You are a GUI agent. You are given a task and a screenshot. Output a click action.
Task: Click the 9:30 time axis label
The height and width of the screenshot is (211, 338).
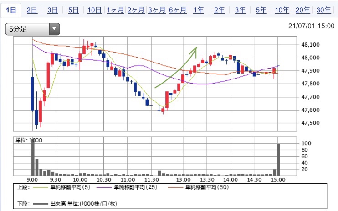(x=56, y=180)
